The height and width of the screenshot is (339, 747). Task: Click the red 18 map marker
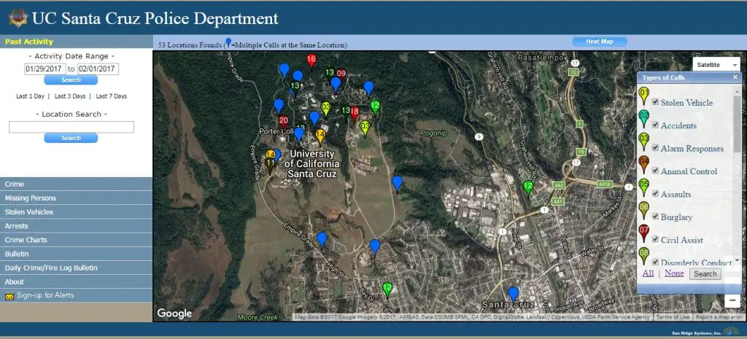(x=355, y=112)
